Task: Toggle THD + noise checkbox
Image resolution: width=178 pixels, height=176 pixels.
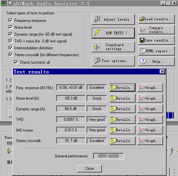Action: [x=10, y=41]
